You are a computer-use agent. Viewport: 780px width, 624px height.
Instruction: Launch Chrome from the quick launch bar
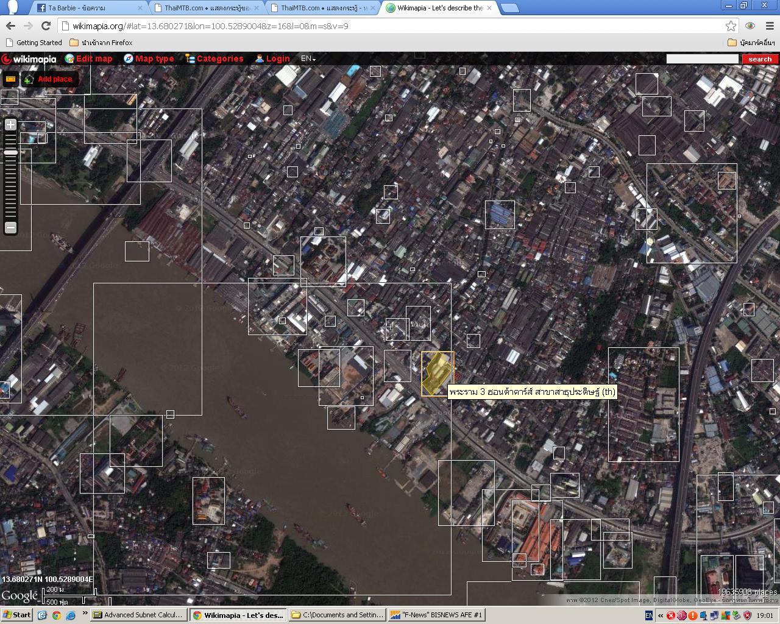[56, 615]
